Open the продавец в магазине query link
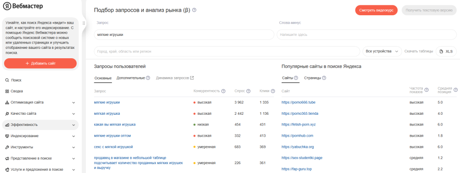460x173 pixels. point(138,163)
